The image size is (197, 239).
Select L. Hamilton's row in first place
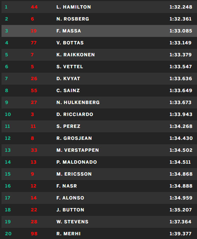99,7
